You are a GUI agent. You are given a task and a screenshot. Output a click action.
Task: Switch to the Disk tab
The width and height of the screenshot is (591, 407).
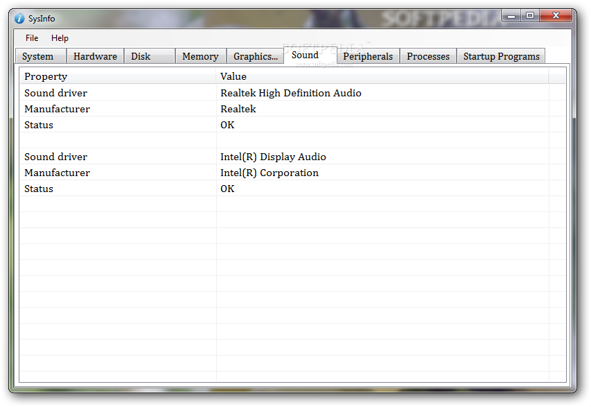[150, 56]
